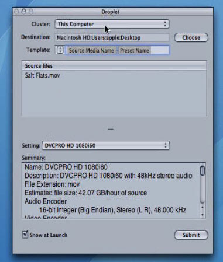Select the Preset Name template token
Viewport: 223px width, 262px height.
[135, 50]
